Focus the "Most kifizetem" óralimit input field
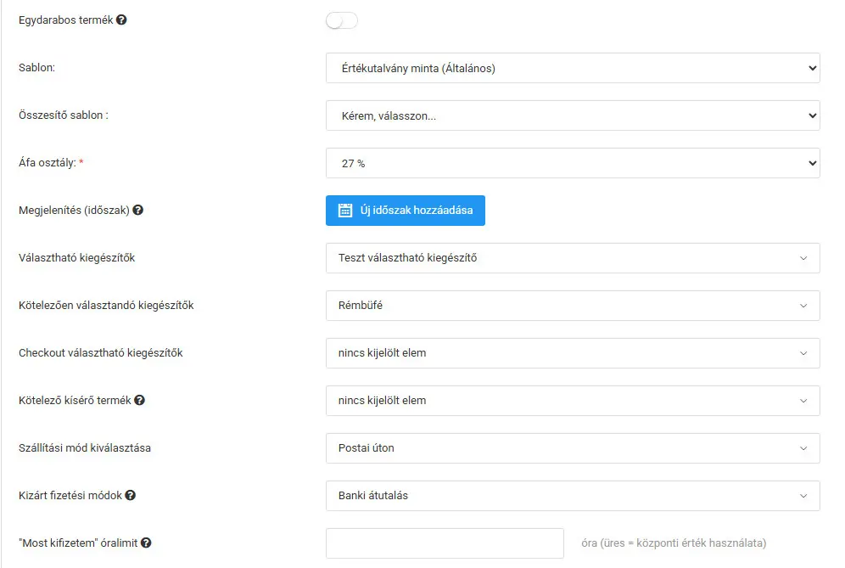This screenshot has width=845, height=568. (x=445, y=543)
